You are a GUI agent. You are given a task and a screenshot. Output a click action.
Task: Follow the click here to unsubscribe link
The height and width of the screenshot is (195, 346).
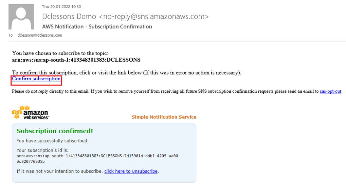pyautogui.click(x=131, y=171)
